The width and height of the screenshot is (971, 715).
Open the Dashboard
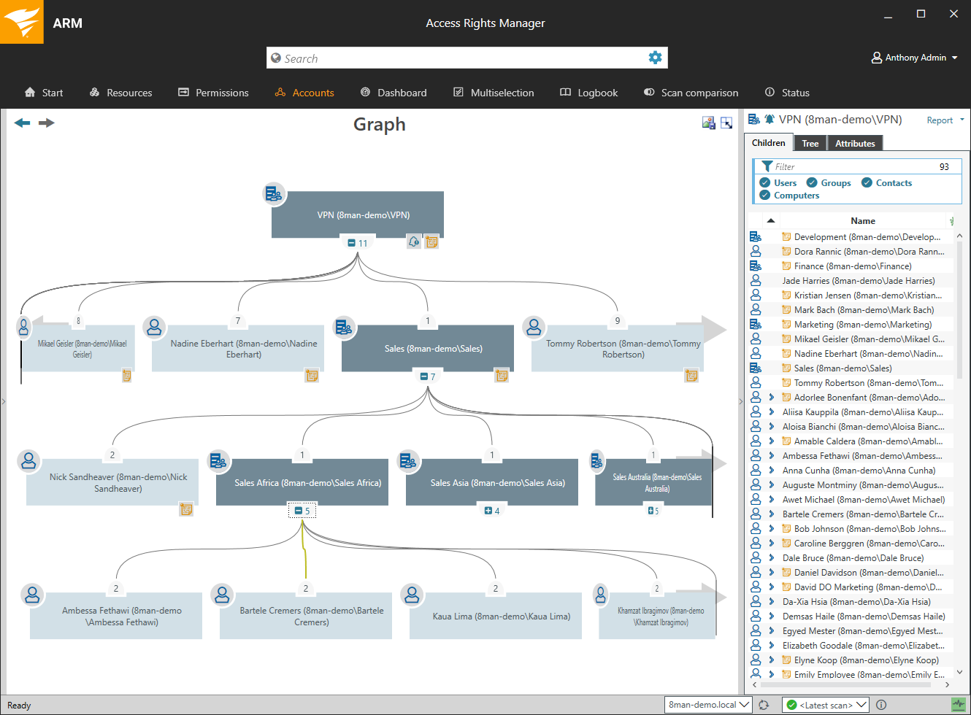tap(394, 93)
